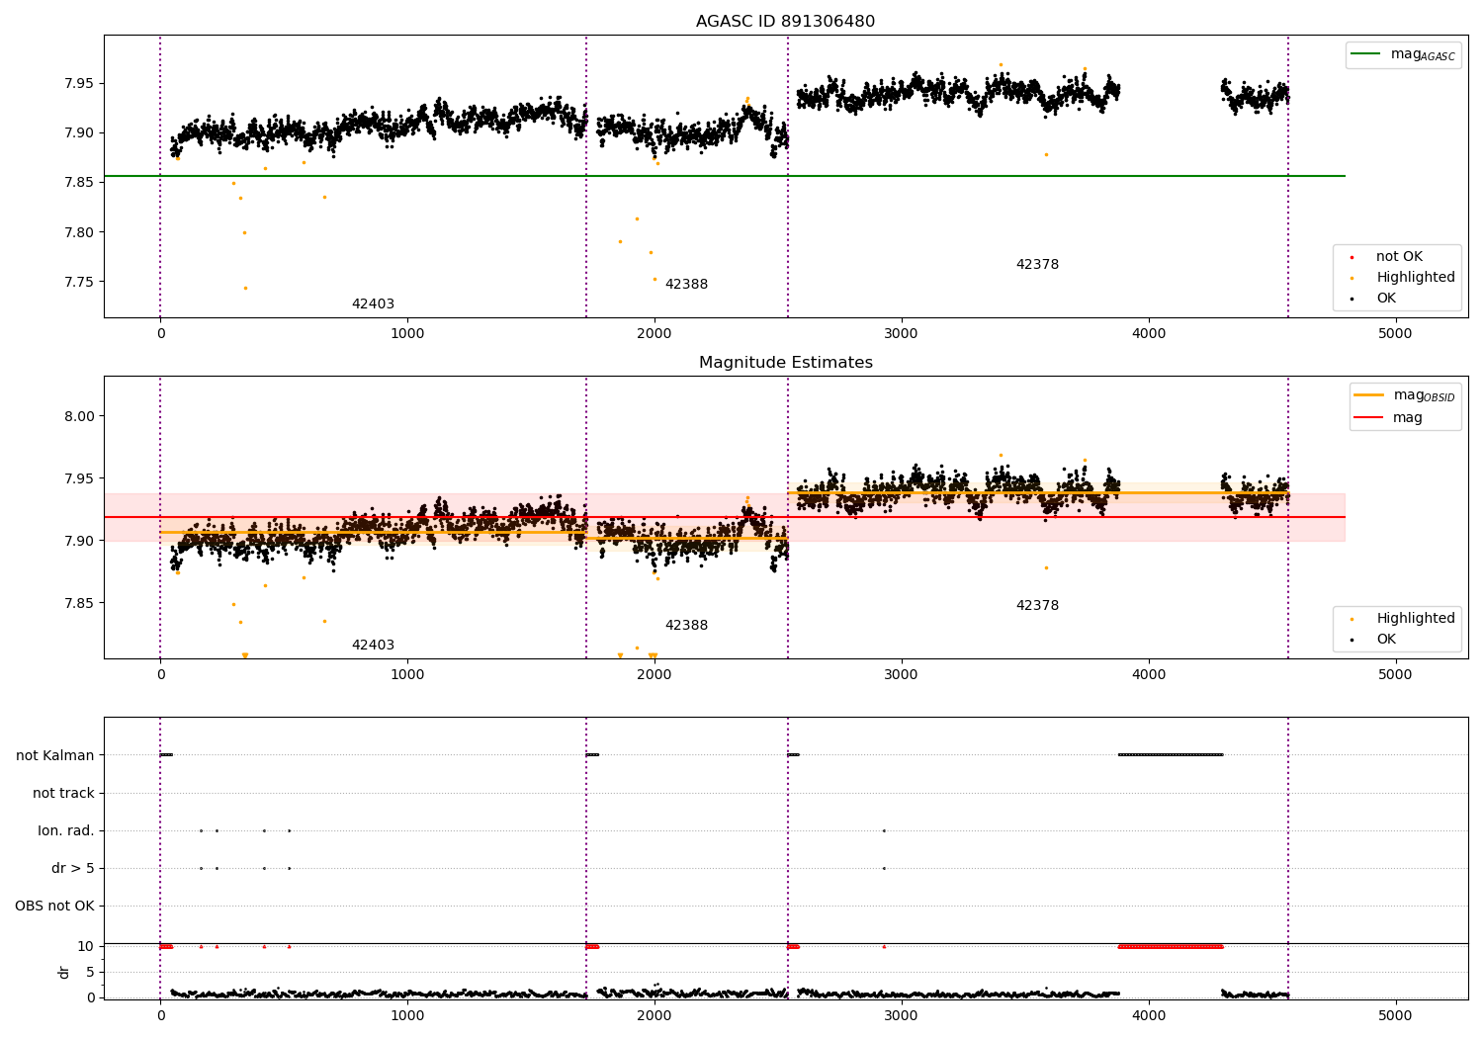This screenshot has height=1038, width=1483.
Task: Click the '42388' annotation in the middle plot
Action: click(686, 626)
